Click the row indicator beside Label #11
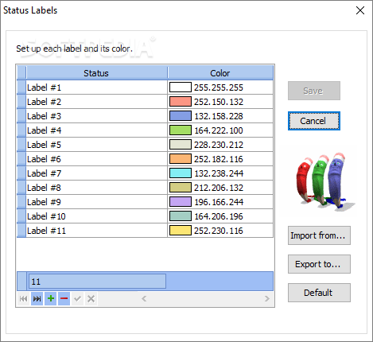The height and width of the screenshot is (342, 373). [21, 231]
